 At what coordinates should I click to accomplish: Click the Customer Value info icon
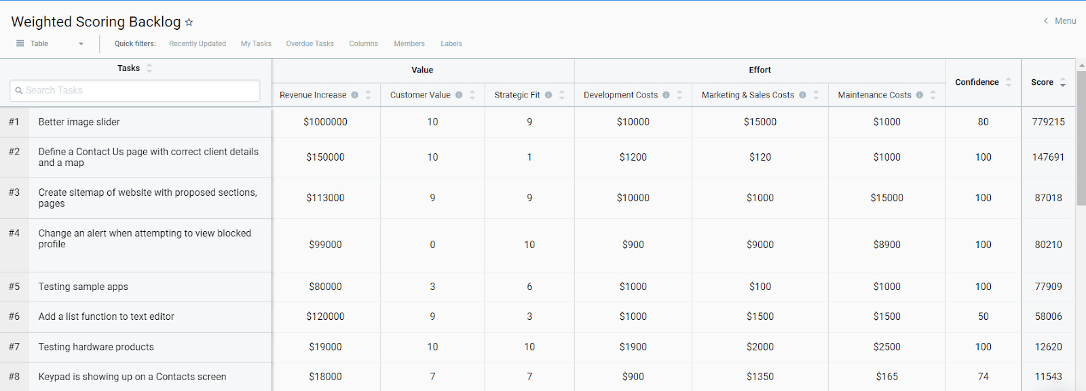[459, 95]
